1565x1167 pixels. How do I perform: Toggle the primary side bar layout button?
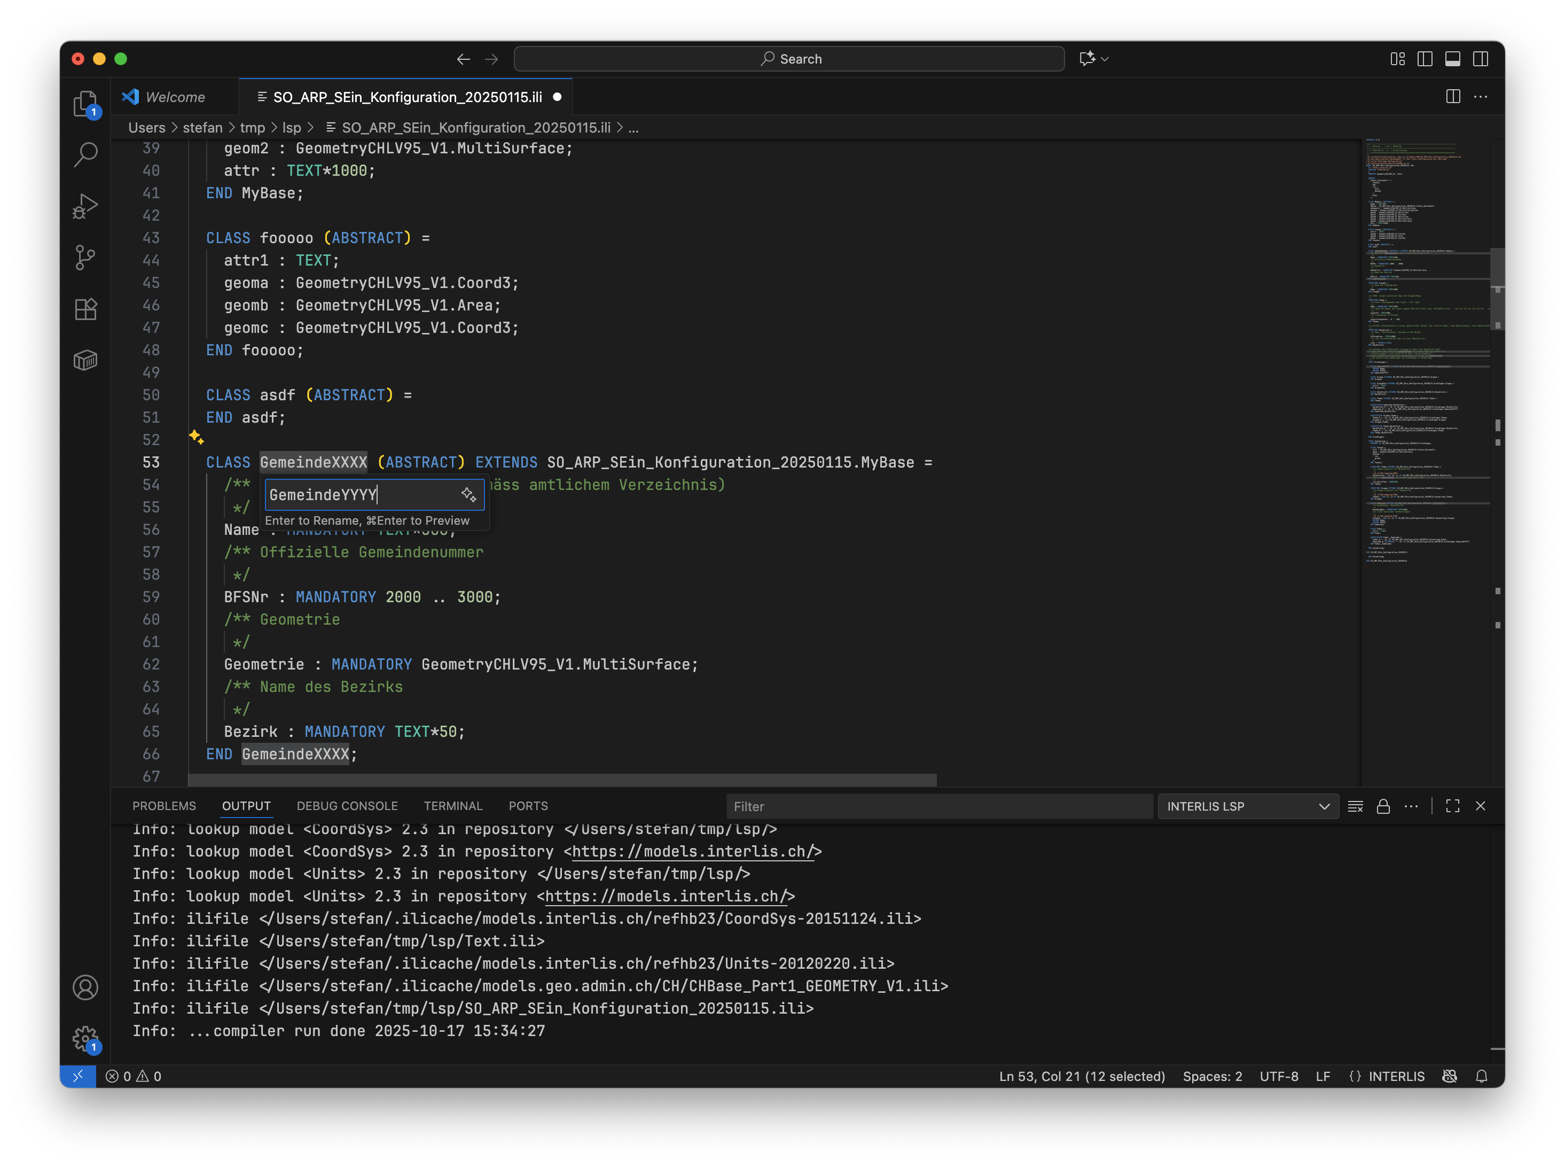1425,59
